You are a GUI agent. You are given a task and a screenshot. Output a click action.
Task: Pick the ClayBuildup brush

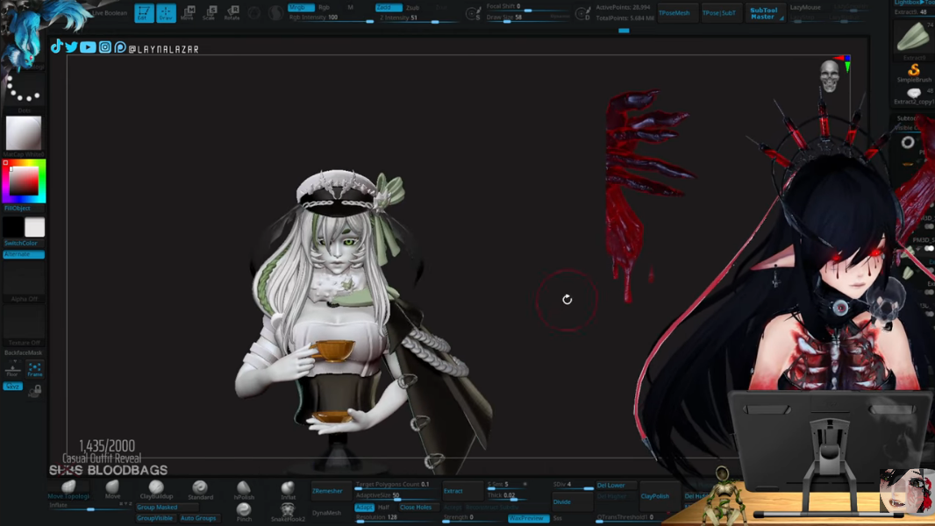156,489
